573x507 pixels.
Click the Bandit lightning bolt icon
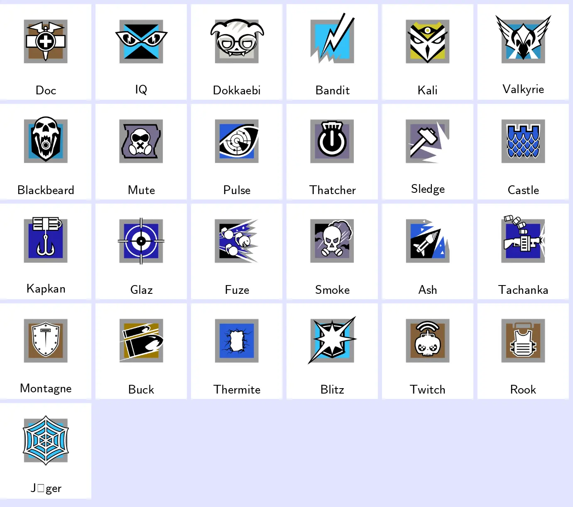pyautogui.click(x=332, y=38)
